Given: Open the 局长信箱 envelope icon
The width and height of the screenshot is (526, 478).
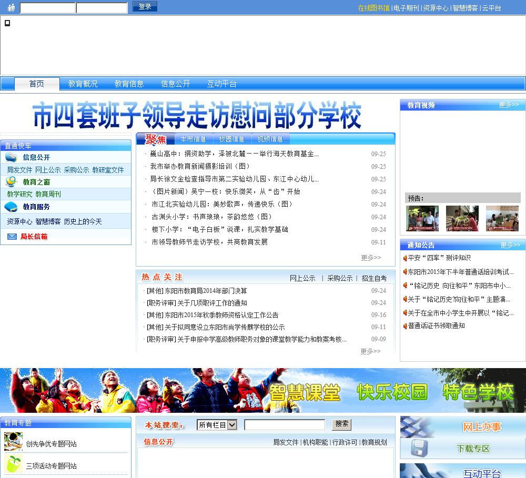Looking at the screenshot, I should [x=12, y=237].
